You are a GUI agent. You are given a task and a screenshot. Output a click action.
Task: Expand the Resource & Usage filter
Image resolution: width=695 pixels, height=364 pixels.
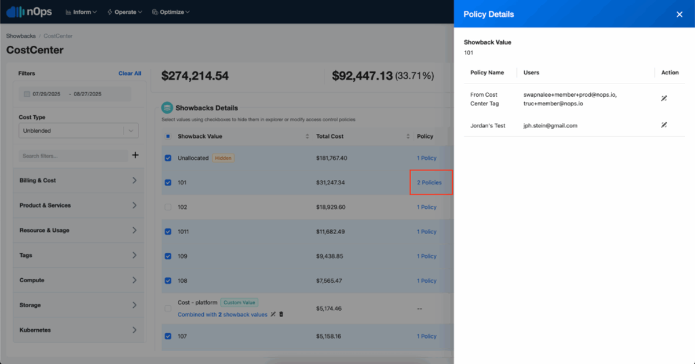(79, 230)
